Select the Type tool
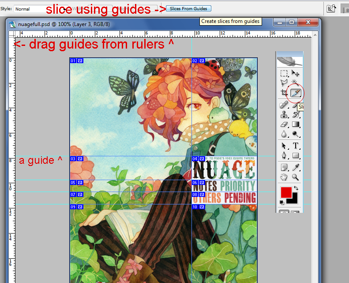The width and height of the screenshot is (349, 283). (x=296, y=146)
